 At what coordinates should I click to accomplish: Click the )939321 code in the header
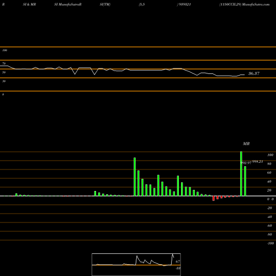[x=184, y=4]
